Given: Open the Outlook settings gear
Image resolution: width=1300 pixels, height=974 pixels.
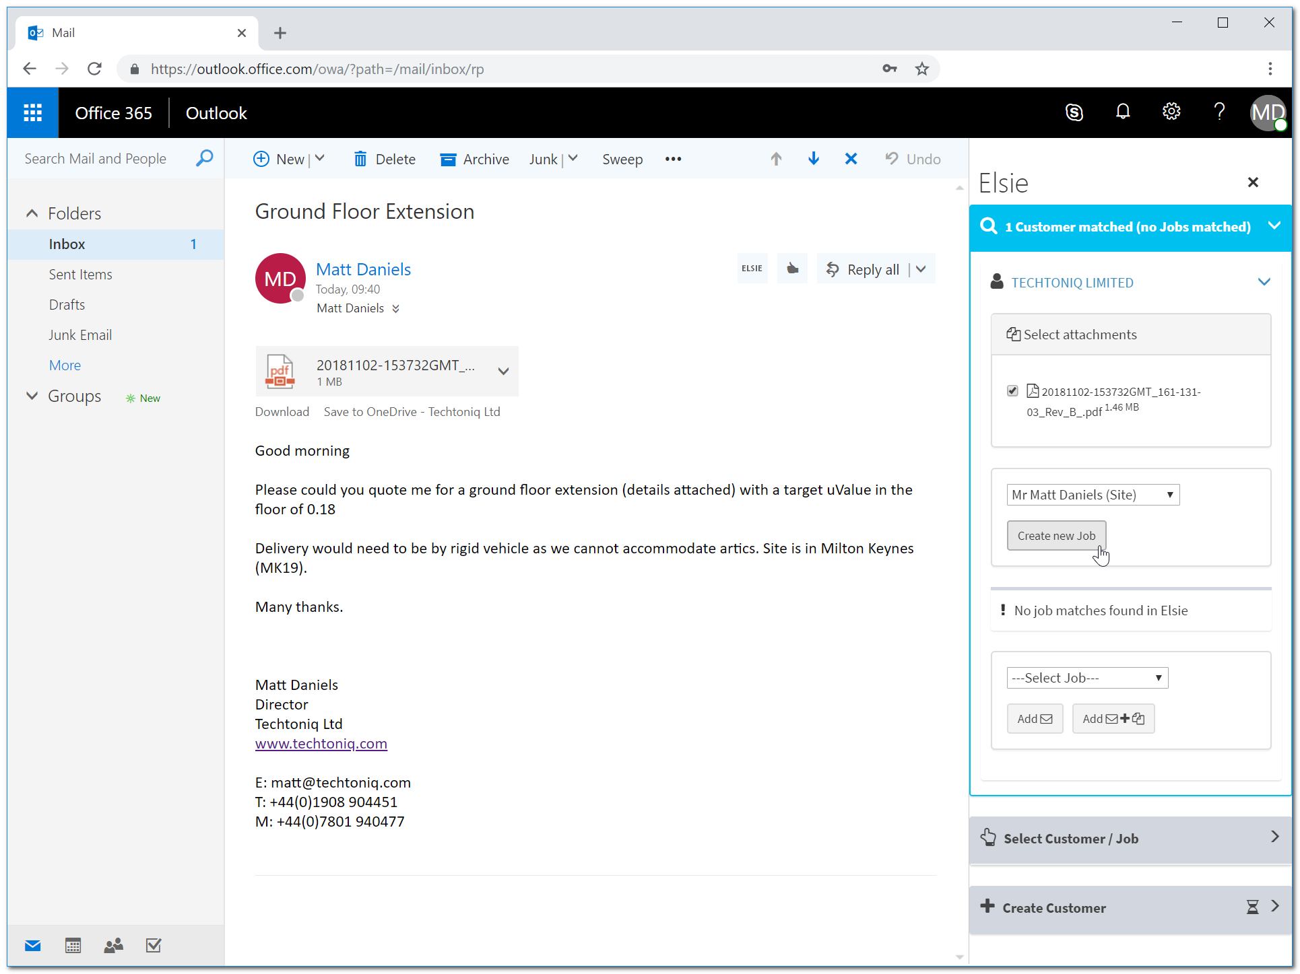Looking at the screenshot, I should pos(1171,112).
